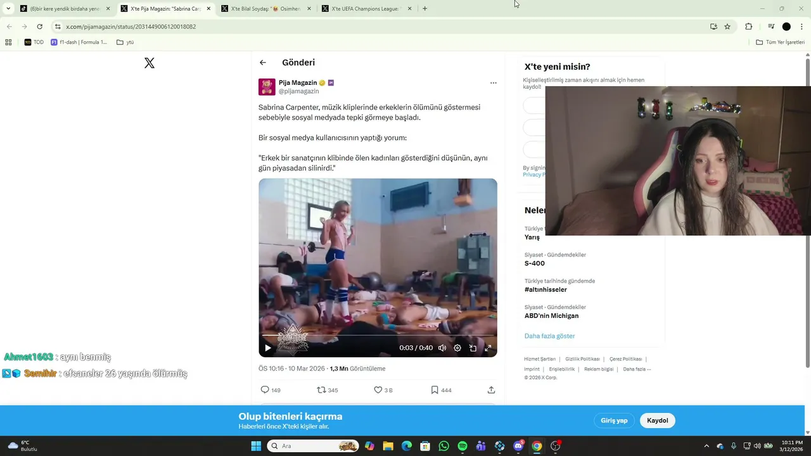Open the three-dot menu on Pija Magazin's post

pos(493,83)
